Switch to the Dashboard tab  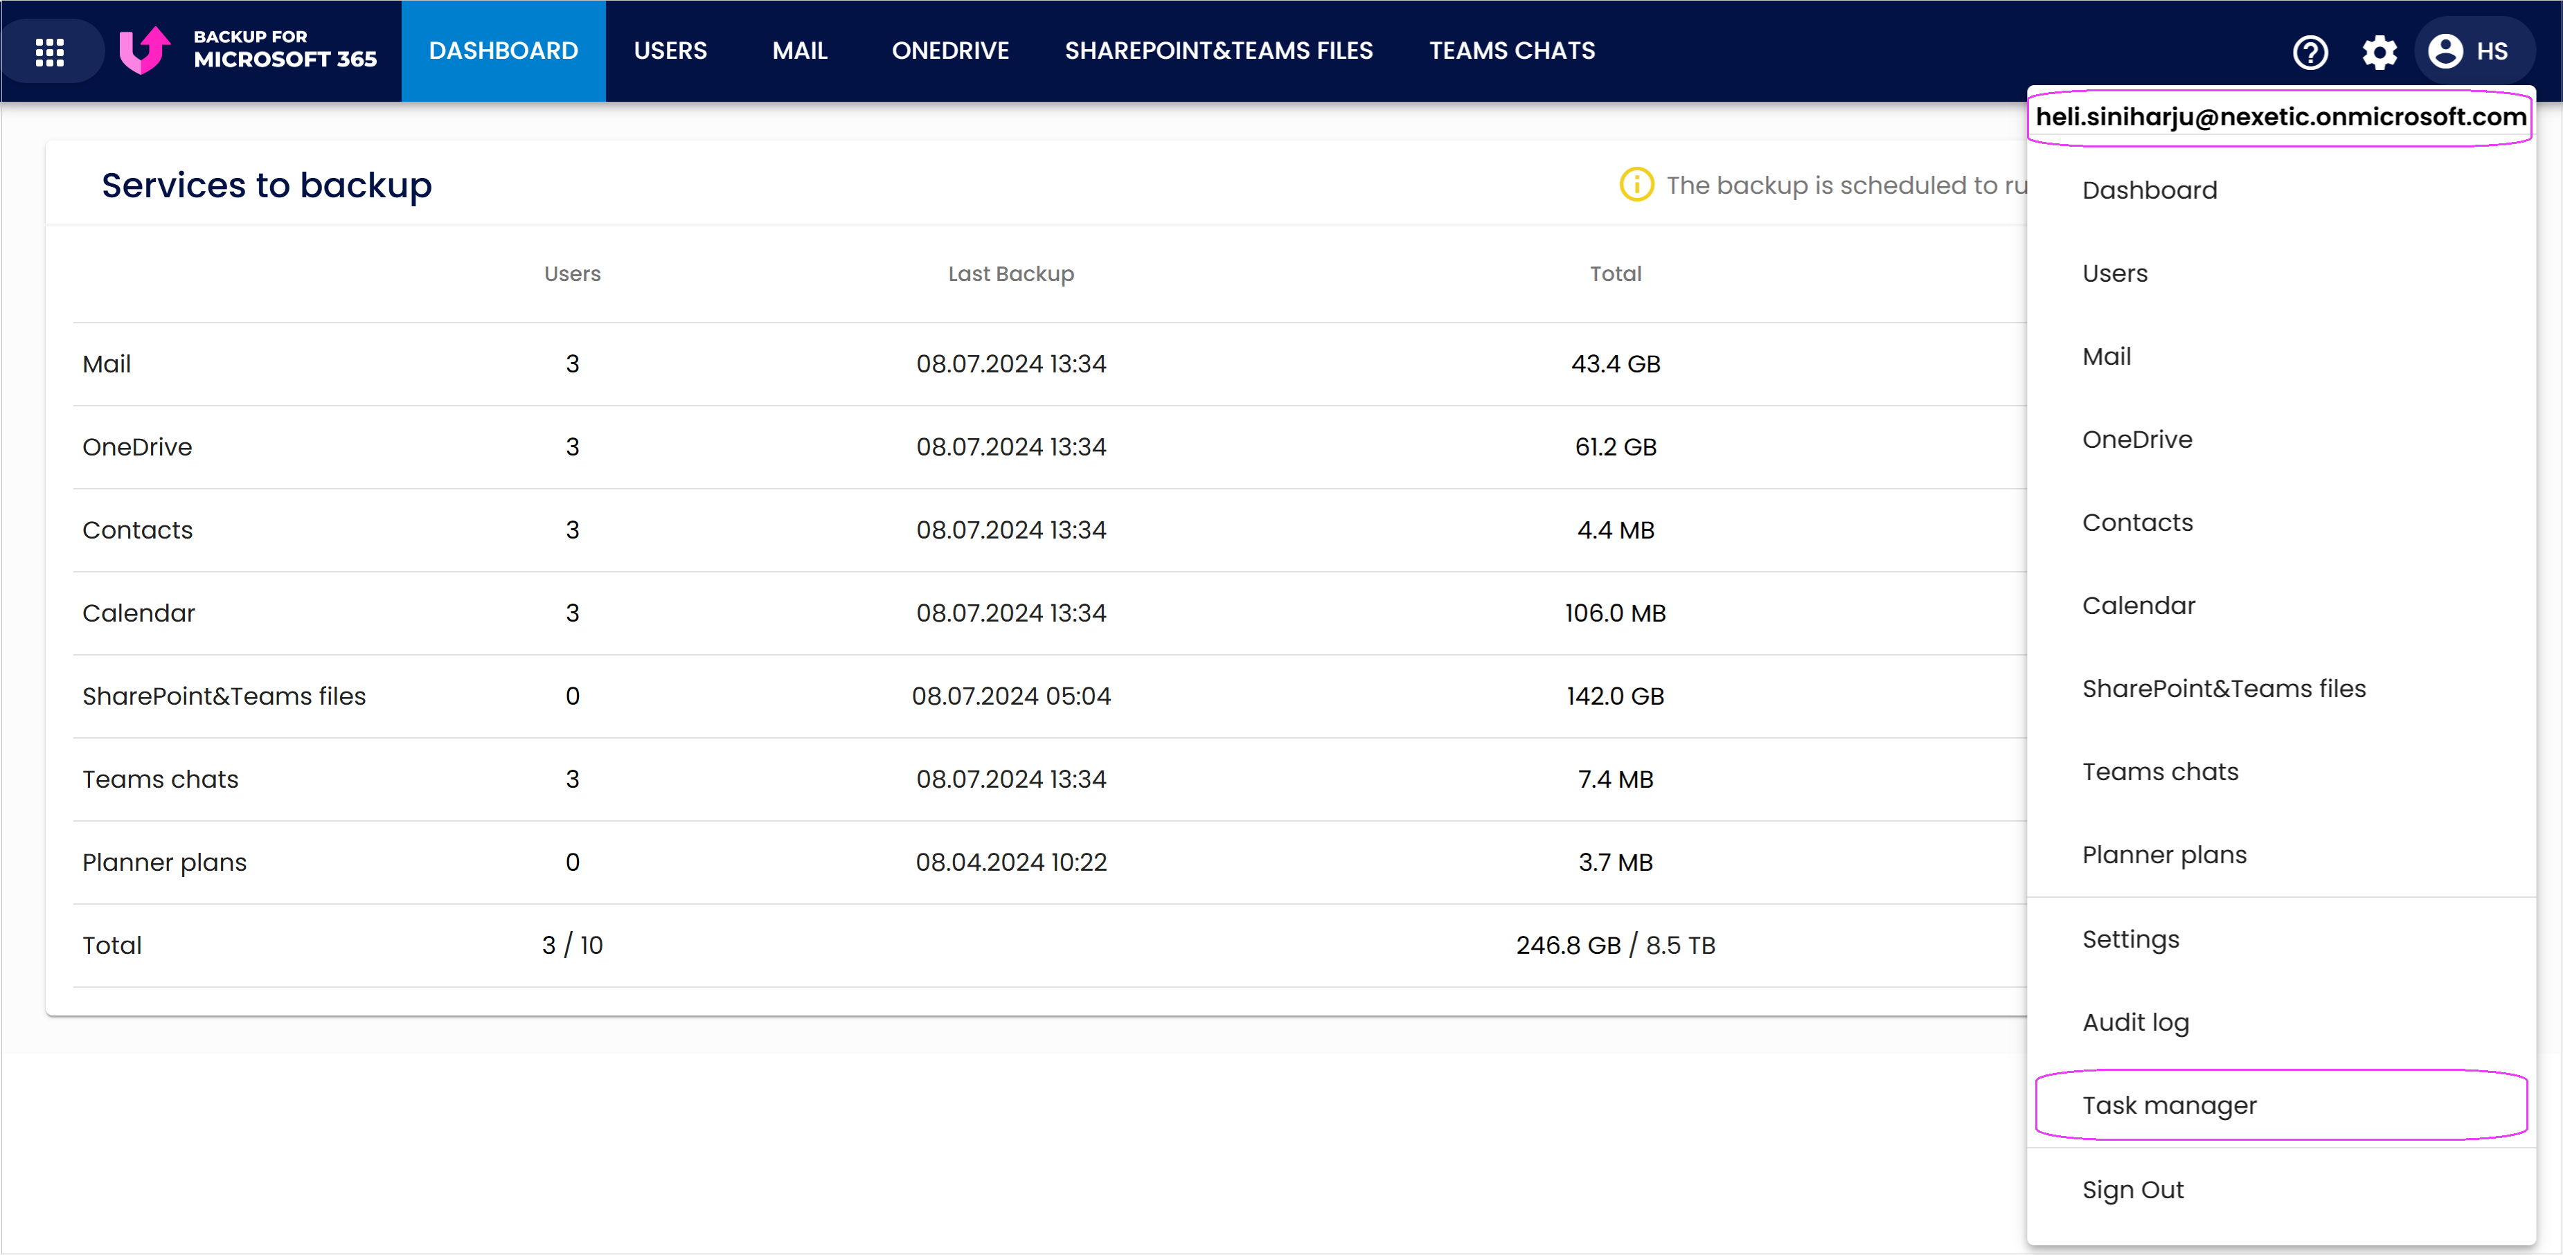[503, 51]
